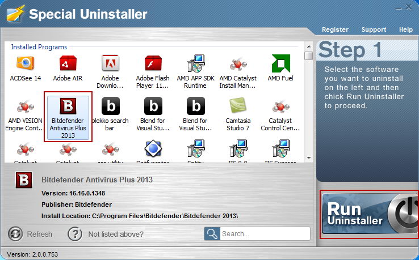Select AMD Catalyst Install Manager icon
The width and height of the screenshot is (419, 260).
[238, 64]
